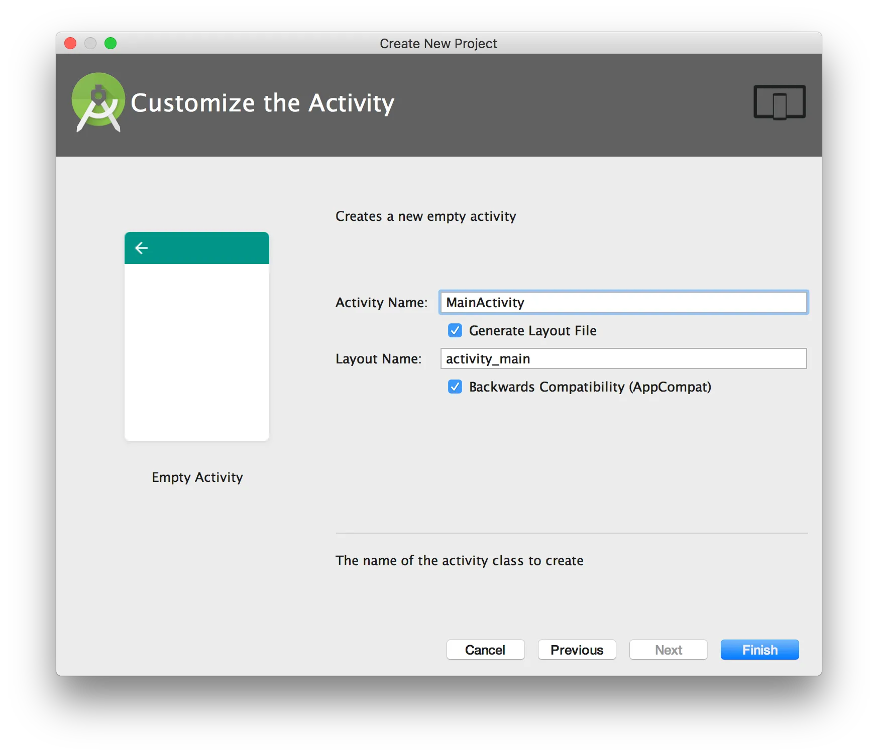Click the green zoom window button
This screenshot has height=756, width=878.
click(111, 43)
